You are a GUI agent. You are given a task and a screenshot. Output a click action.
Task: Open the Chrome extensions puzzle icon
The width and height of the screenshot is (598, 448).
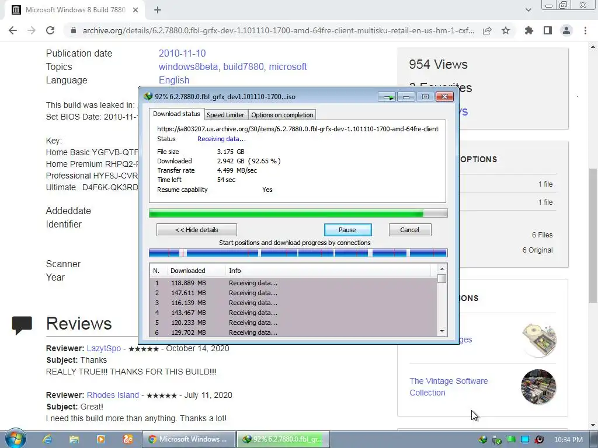pos(529,30)
